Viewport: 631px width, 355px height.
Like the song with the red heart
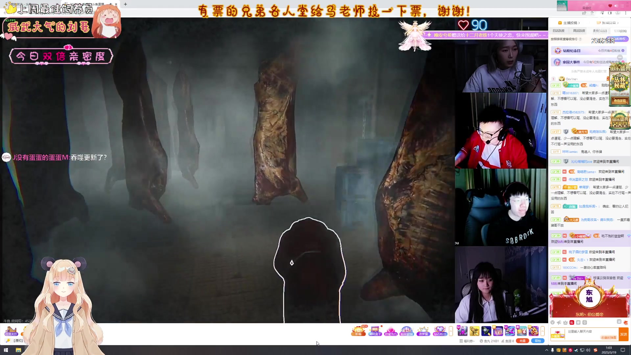[x=610, y=6]
